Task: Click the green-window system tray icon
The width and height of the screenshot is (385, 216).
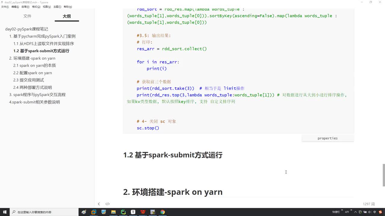Action: [360, 212]
